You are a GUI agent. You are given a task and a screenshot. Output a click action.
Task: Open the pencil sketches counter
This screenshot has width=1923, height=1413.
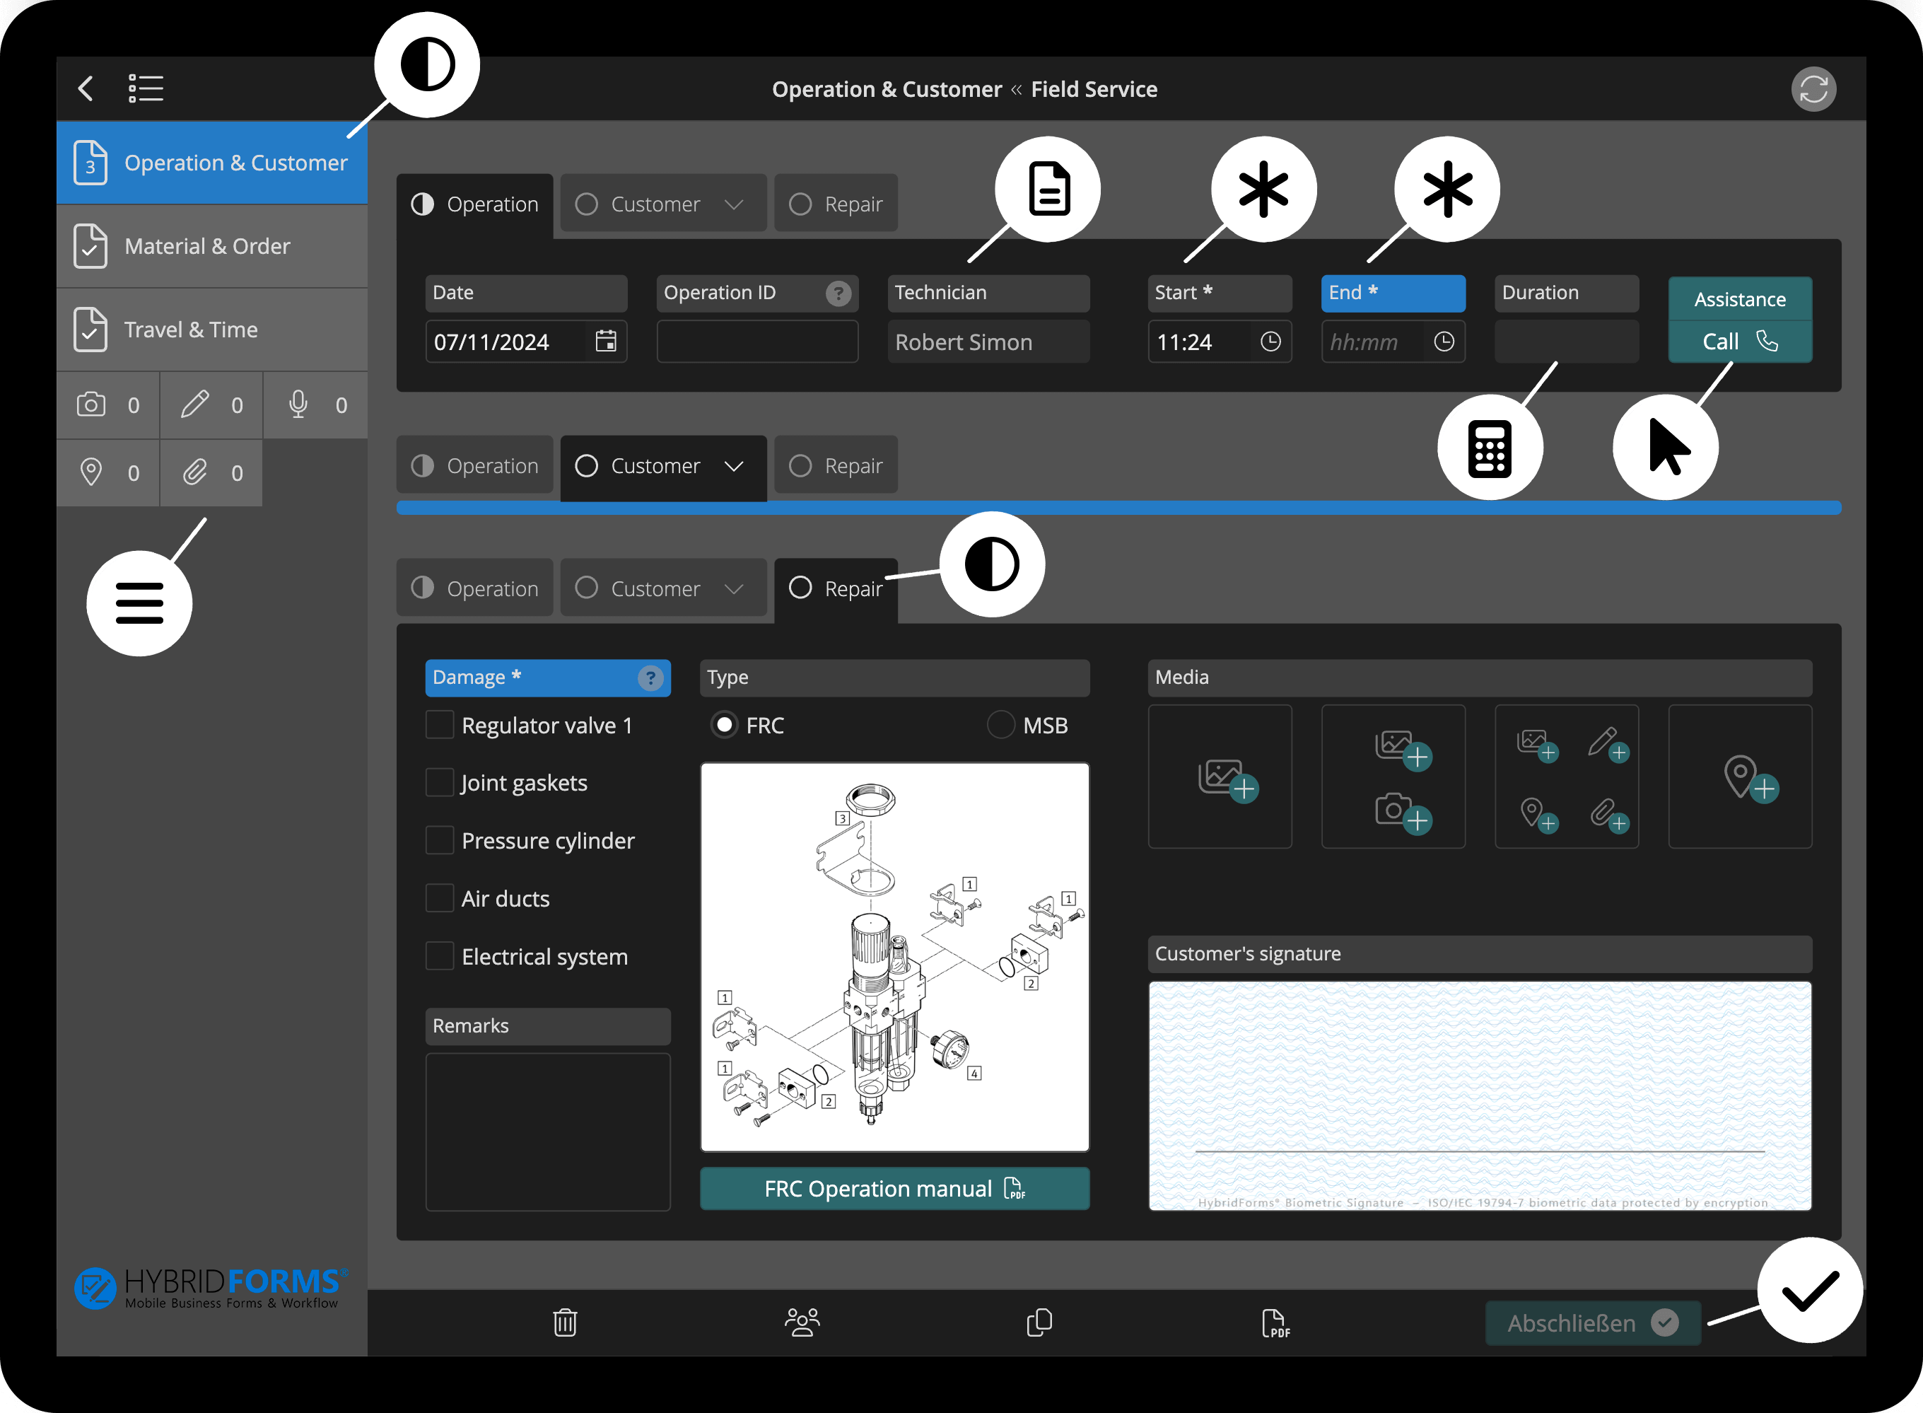click(211, 405)
